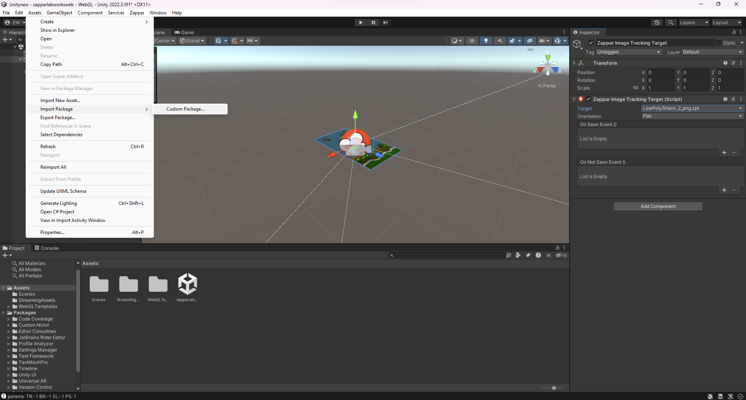The height and width of the screenshot is (400, 746).
Task: Enable the Static checkbox
Action: [x=719, y=43]
